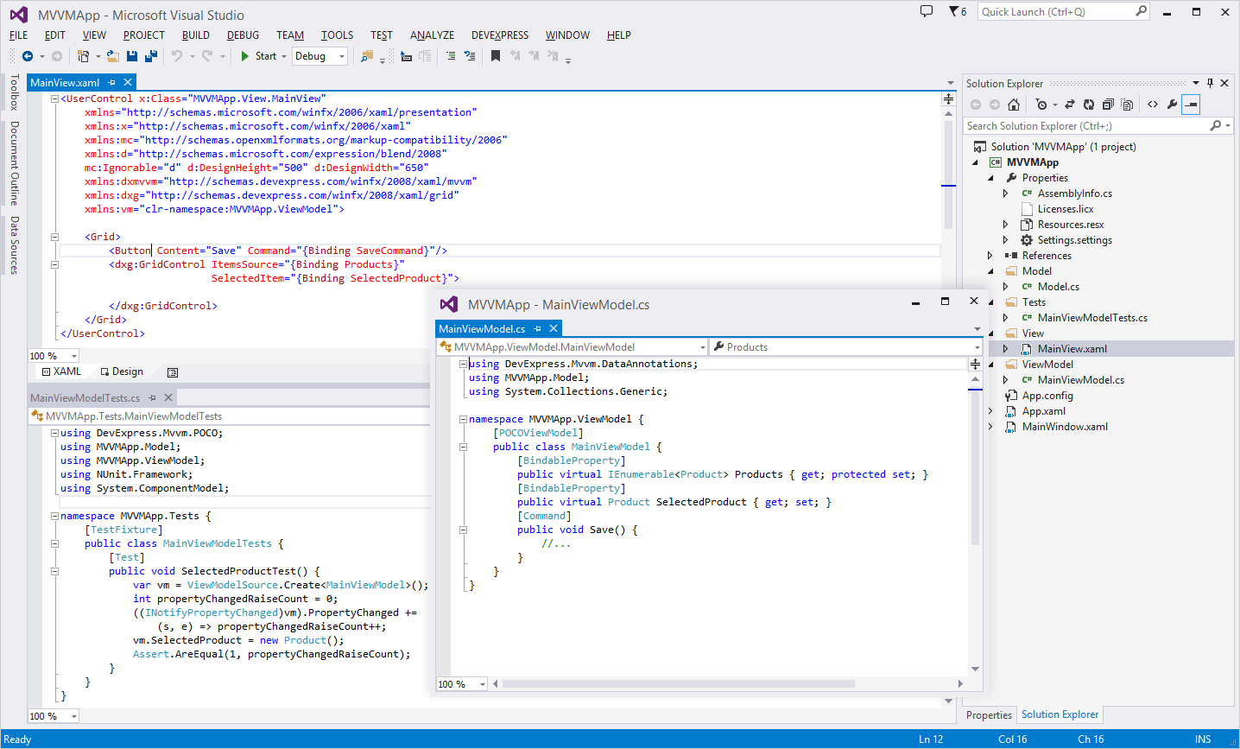The width and height of the screenshot is (1240, 749).
Task: Click the Properties tab at panel bottom
Action: point(989,715)
